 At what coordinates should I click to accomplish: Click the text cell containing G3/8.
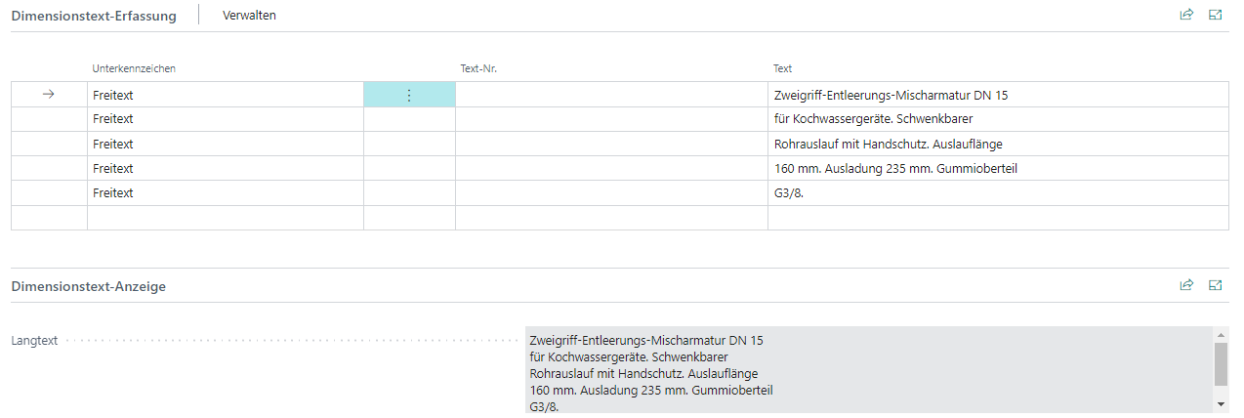click(996, 193)
